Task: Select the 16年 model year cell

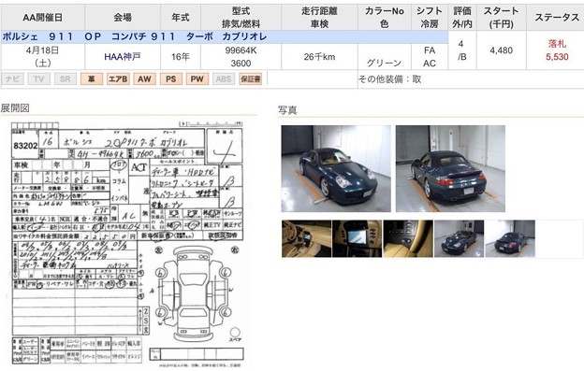Action: click(181, 57)
